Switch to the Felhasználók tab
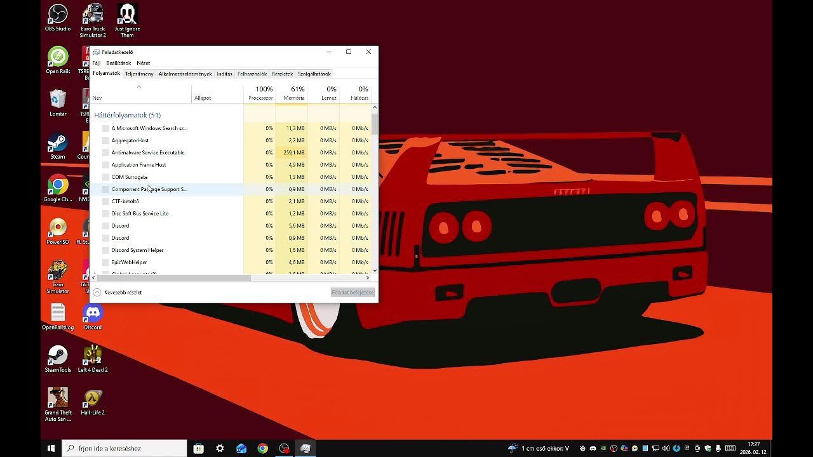This screenshot has height=457, width=813. [x=252, y=74]
